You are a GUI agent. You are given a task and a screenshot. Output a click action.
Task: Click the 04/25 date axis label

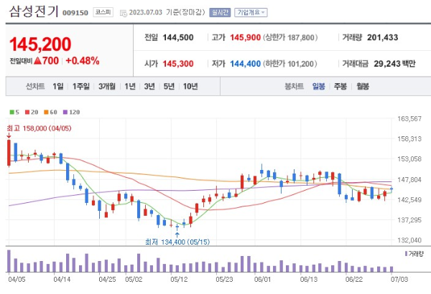pos(107,280)
